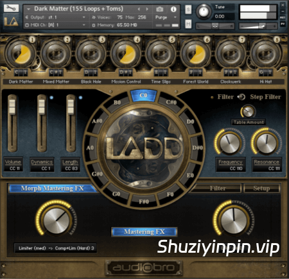Open the Output st. 1 dropdown
Screen dimensions: 289x279
coord(55,17)
